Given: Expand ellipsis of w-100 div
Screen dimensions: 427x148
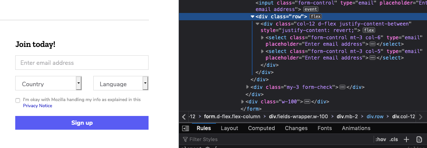Looking at the screenshot, I should [307, 102].
